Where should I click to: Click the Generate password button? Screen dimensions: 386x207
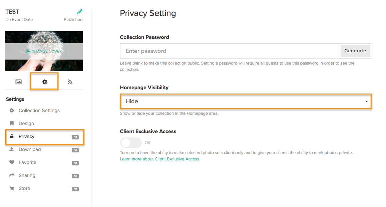pyautogui.click(x=355, y=51)
